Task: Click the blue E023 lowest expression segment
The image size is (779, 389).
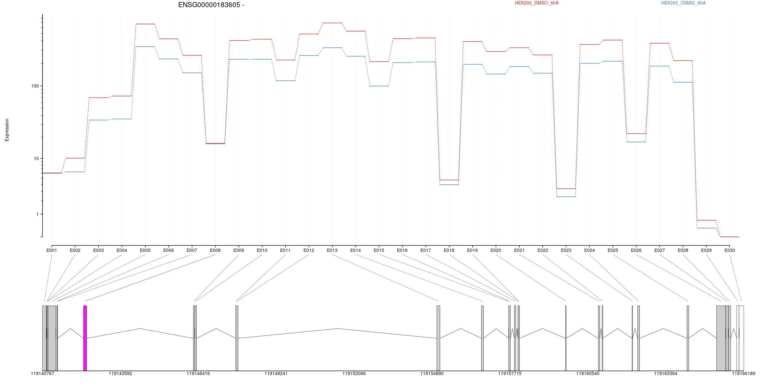Action: (x=566, y=197)
